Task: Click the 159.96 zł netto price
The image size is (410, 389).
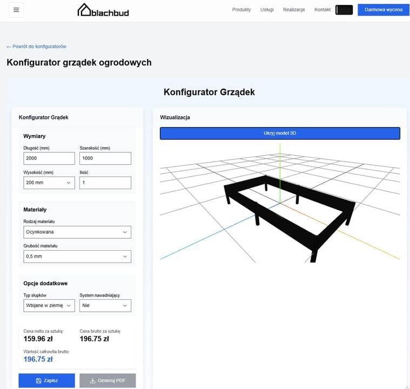Action: pos(38,339)
